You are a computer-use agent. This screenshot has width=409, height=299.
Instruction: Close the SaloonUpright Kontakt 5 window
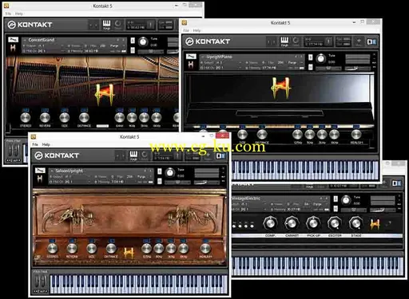pos(223,136)
